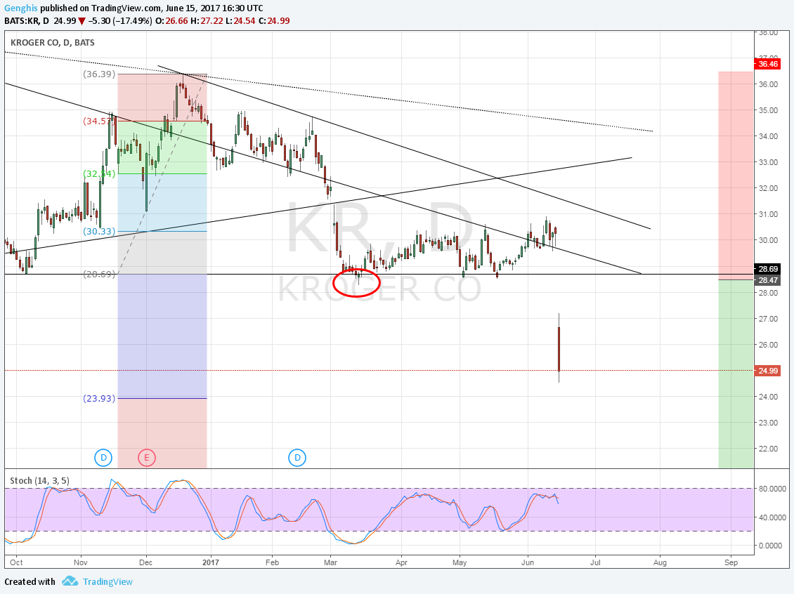Click the (36.39) Fibonacci level label
This screenshot has height=594, width=794.
point(99,74)
